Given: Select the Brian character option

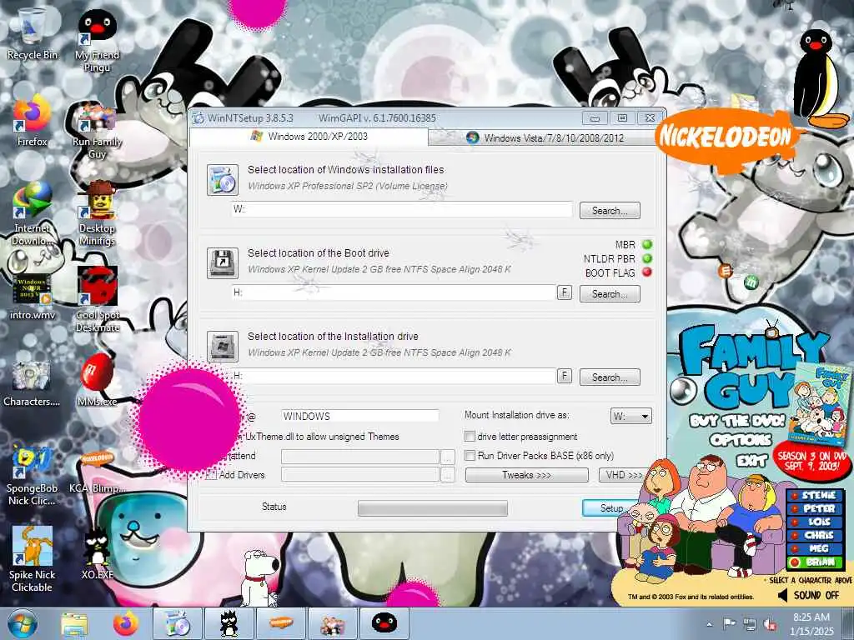Looking at the screenshot, I should pyautogui.click(x=816, y=562).
